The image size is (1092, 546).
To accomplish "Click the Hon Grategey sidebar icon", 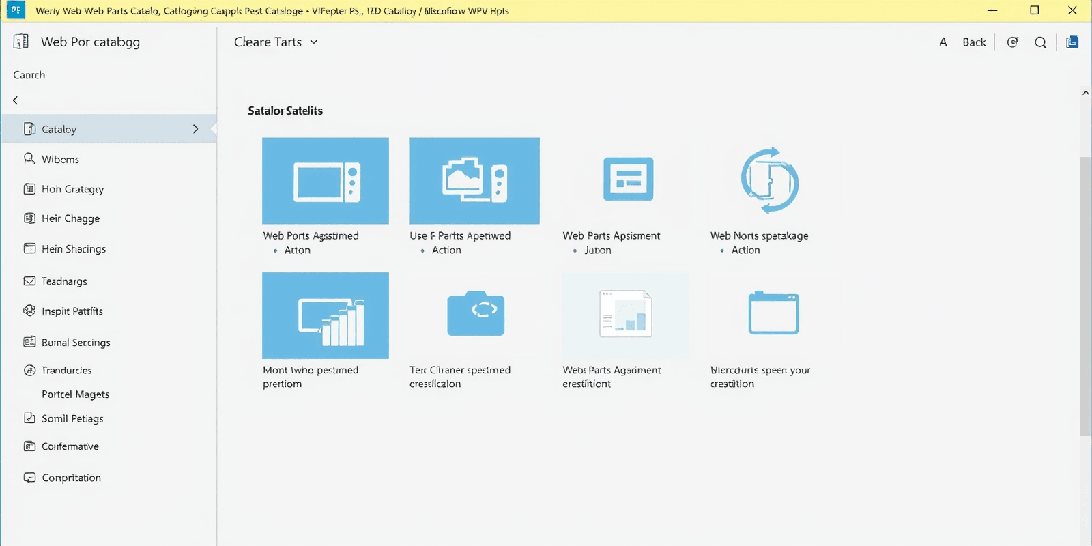I will 29,189.
